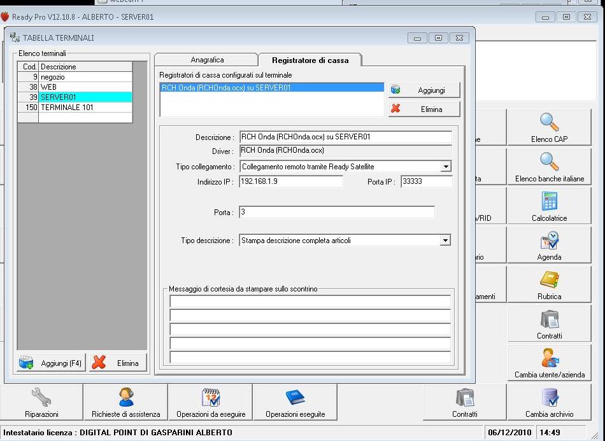Screen dimensions: 605x441
Task: Select 'WEB' terminal row
Action: pos(75,87)
